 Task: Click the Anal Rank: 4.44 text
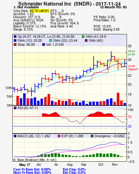61,26
